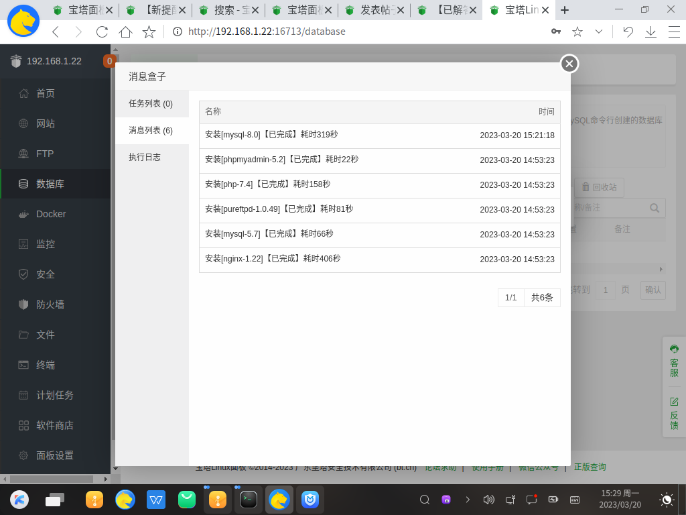Screen dimensions: 686x515
Task: Click the 1/1 pagination indicator
Action: 511,298
